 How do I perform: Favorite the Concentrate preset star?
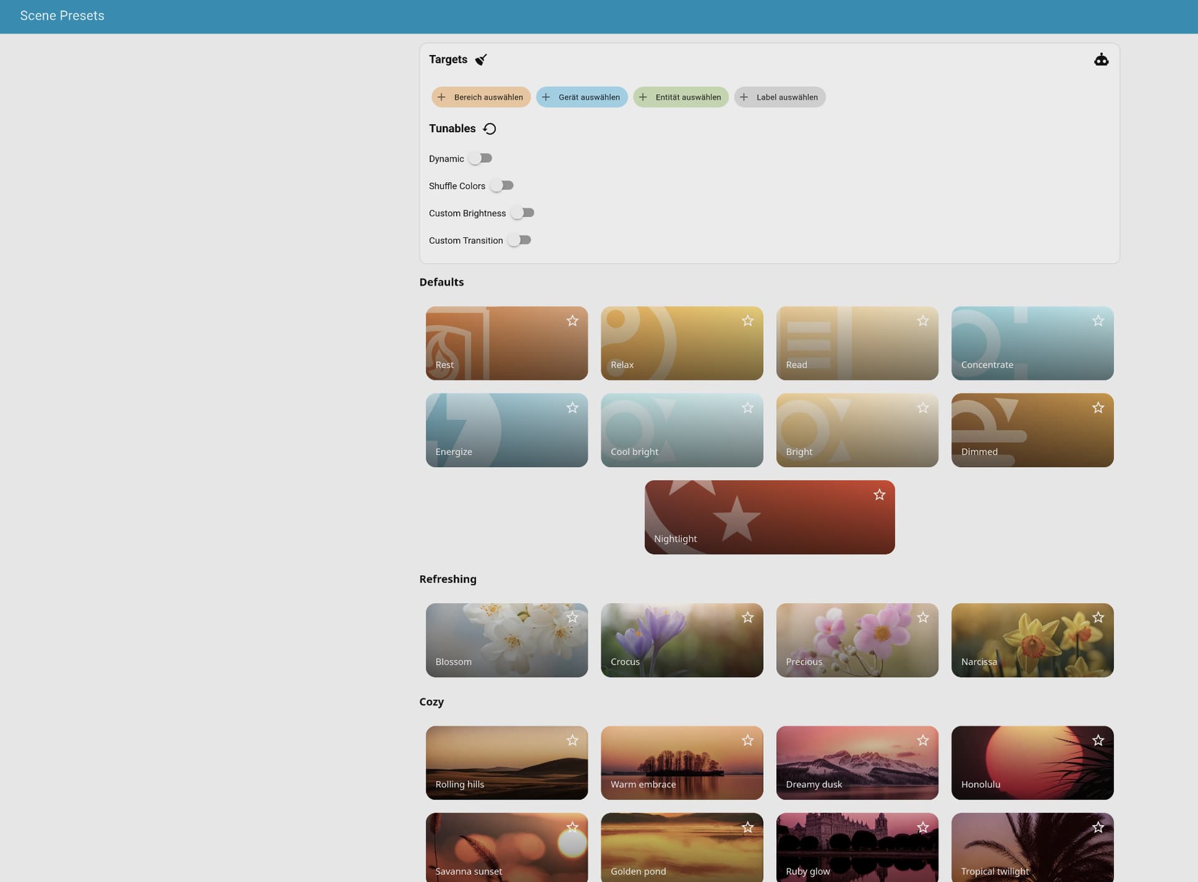[x=1098, y=321]
